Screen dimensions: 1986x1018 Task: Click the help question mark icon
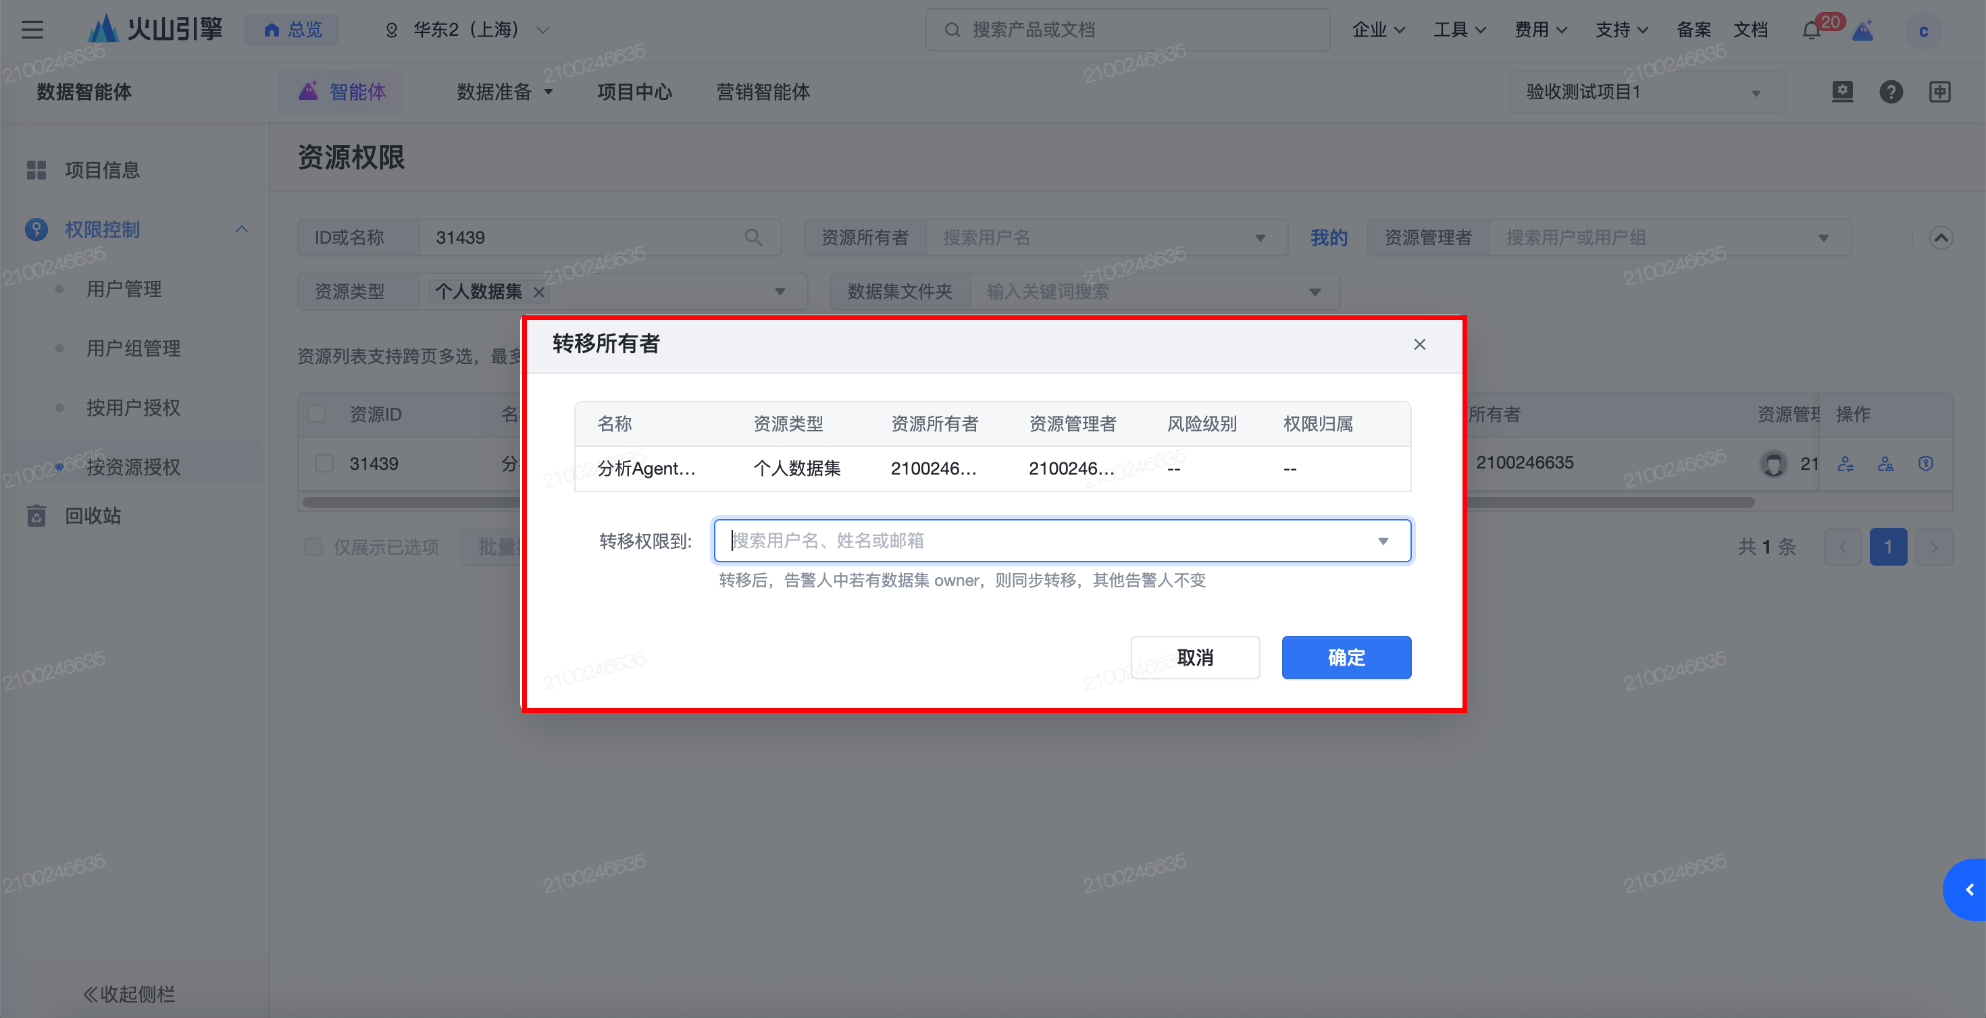pyautogui.click(x=1890, y=92)
